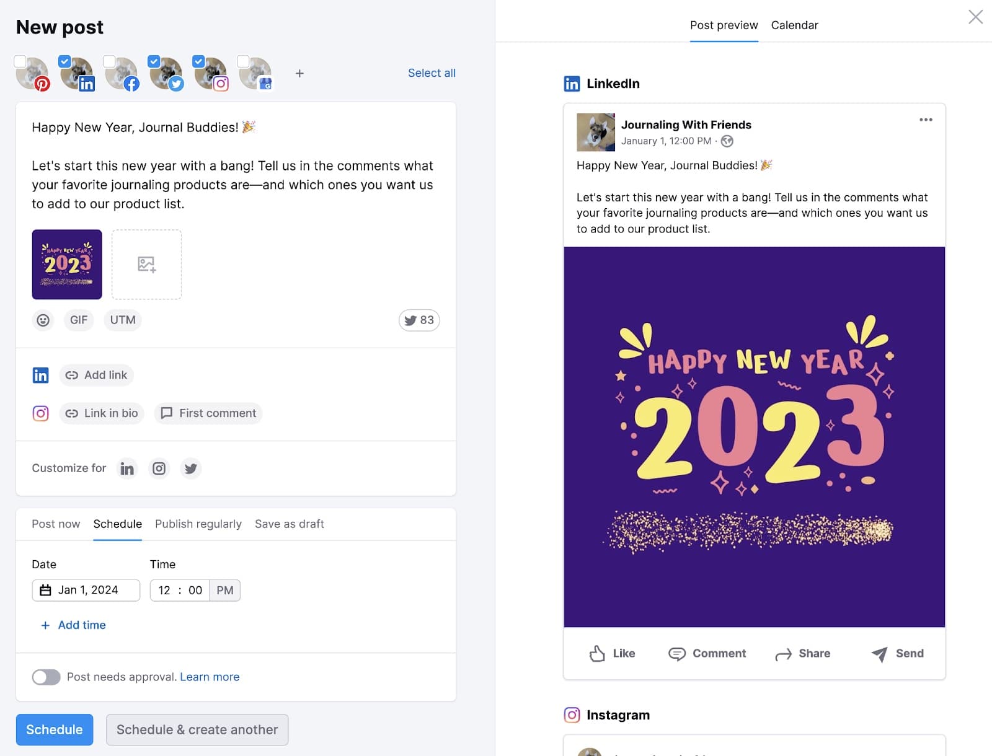Click the 2023 image thumbnail
Viewport: 992px width, 756px height.
pyautogui.click(x=67, y=265)
